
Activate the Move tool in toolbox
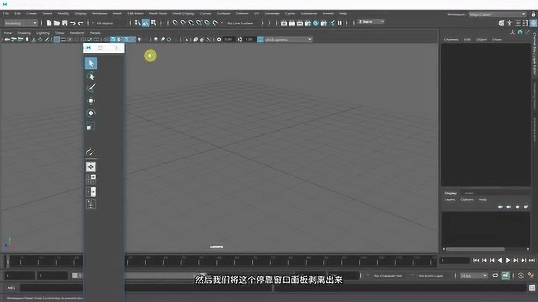[91, 101]
